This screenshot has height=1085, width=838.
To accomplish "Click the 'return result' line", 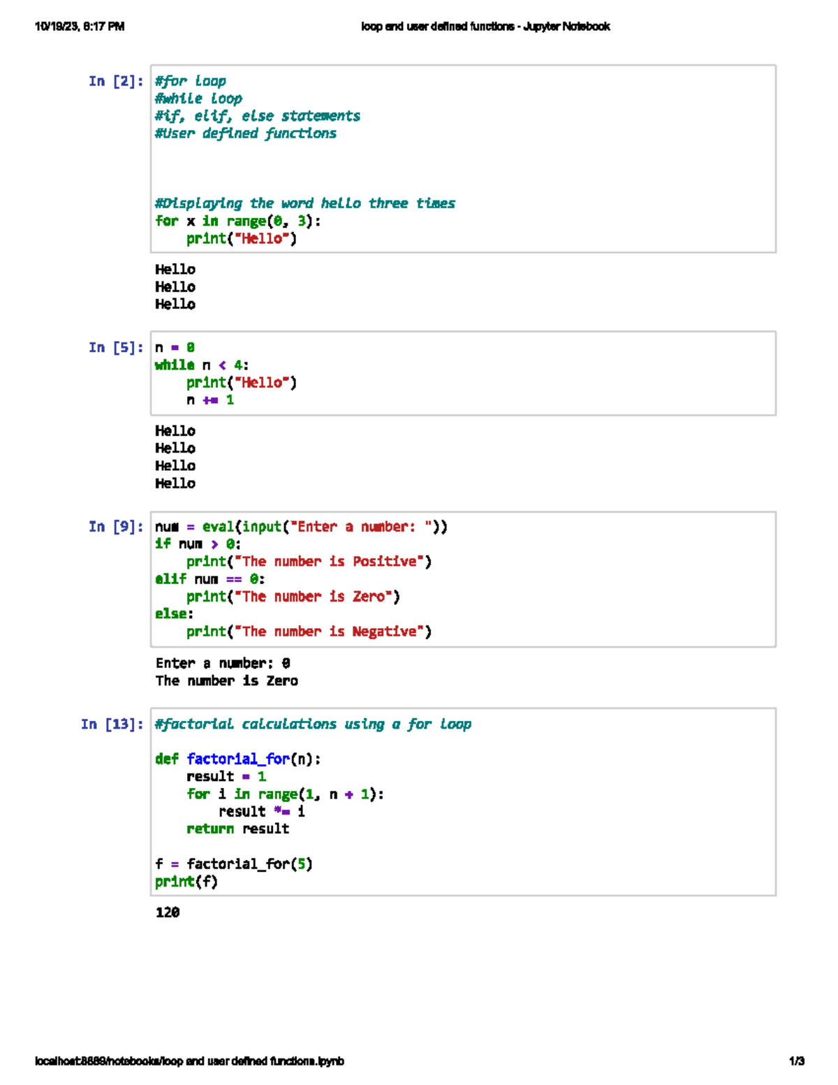I will [238, 829].
